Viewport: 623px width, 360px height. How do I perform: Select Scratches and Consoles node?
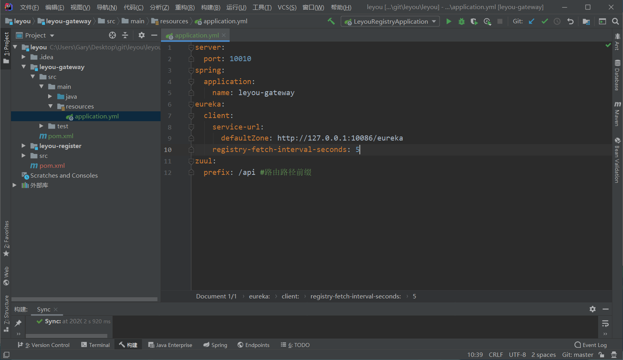click(x=64, y=175)
